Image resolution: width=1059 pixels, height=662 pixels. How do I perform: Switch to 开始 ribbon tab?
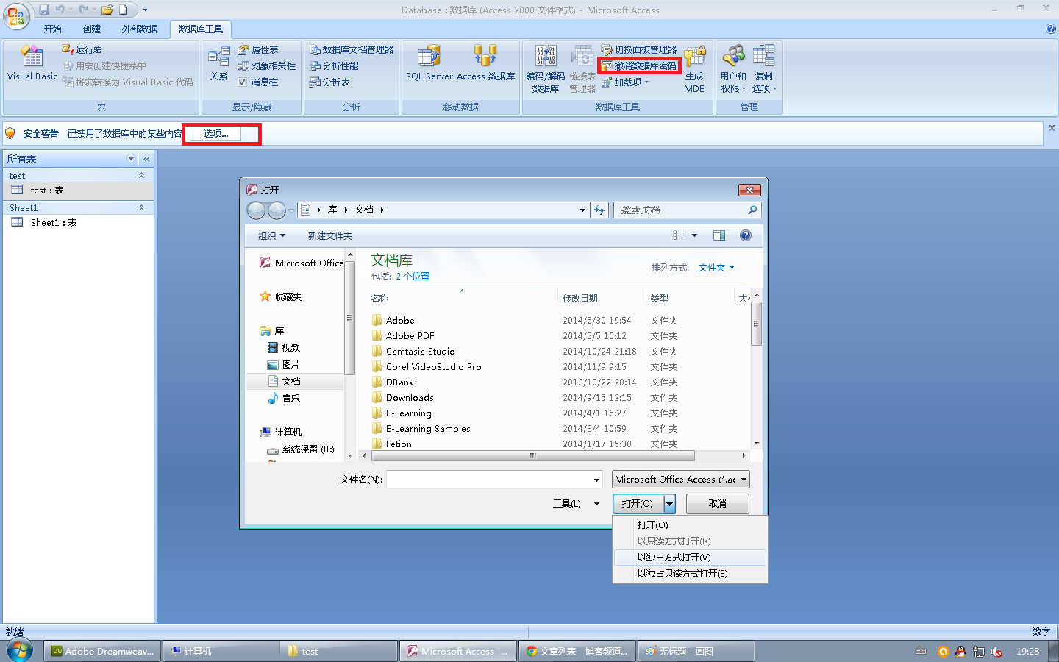[53, 29]
